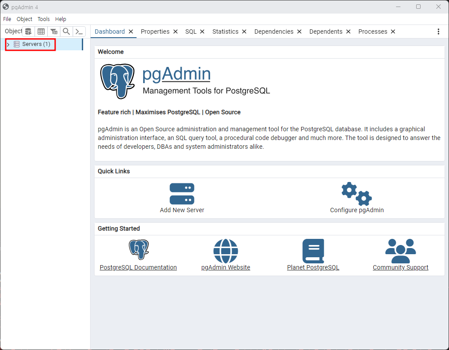Click the pgAdmin Website globe icon
The width and height of the screenshot is (449, 350).
[x=226, y=251]
